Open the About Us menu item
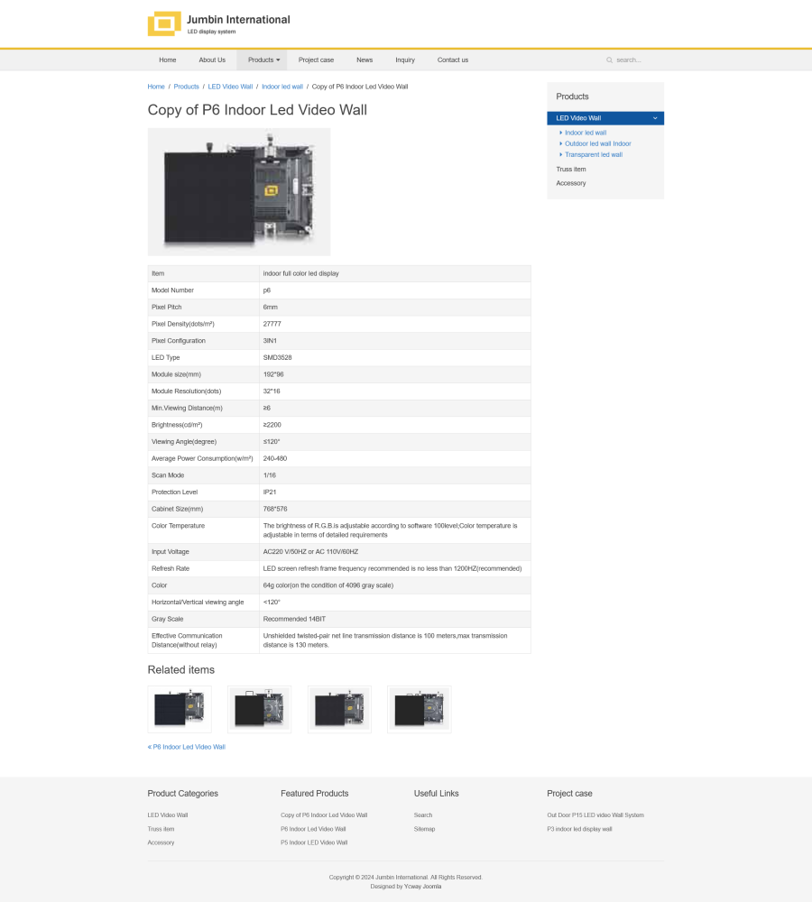Viewport: 812px width, 902px height. 212,60
